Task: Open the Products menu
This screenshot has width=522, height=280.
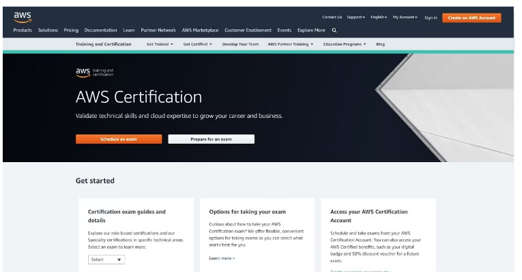Action: pyautogui.click(x=23, y=30)
